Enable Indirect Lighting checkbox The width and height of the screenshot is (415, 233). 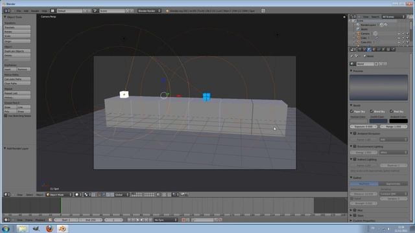[355, 159]
